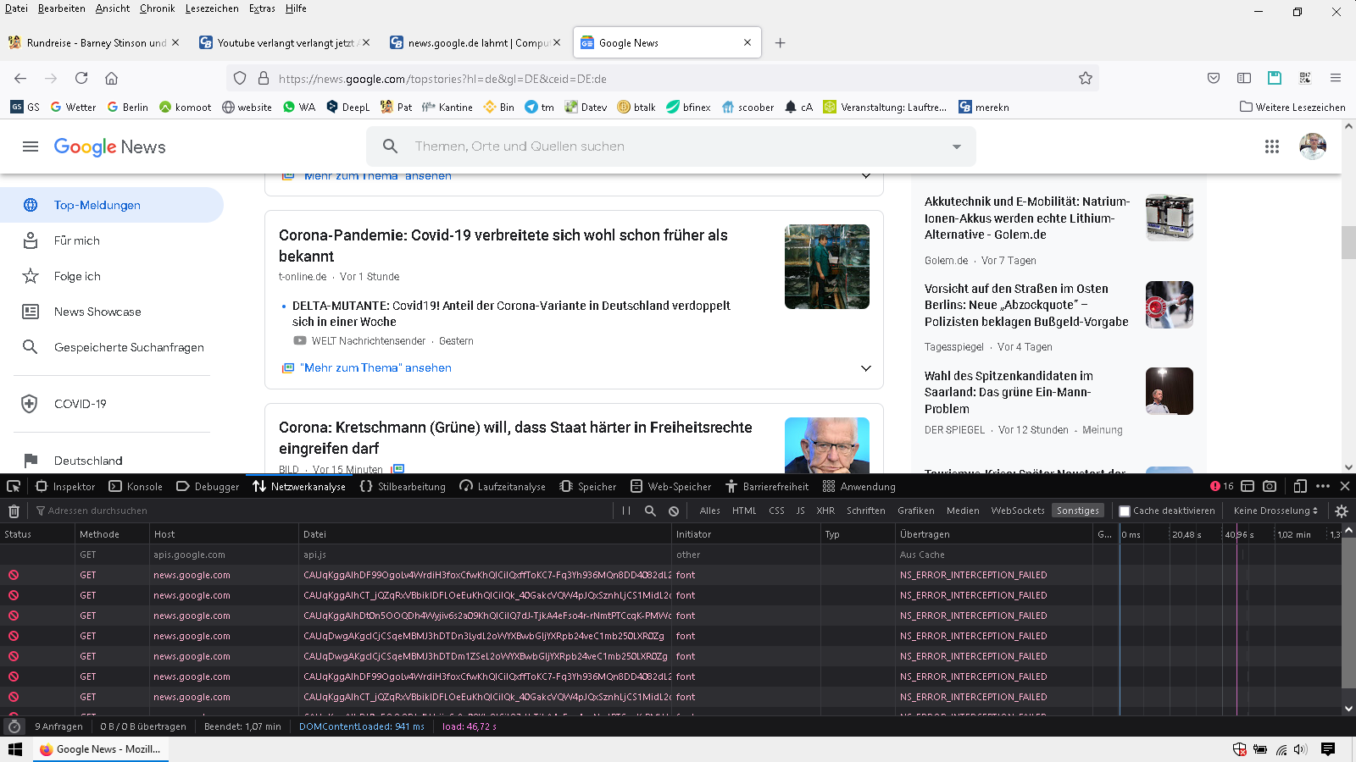Expand the Covid-19 story card
This screenshot has width=1356, height=762.
point(865,368)
